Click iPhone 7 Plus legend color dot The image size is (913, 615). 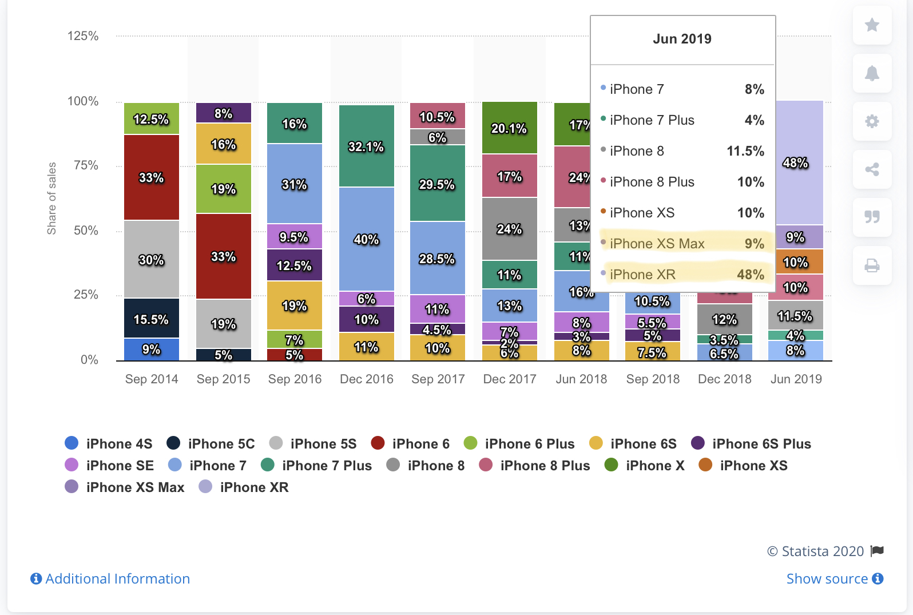[x=267, y=465]
